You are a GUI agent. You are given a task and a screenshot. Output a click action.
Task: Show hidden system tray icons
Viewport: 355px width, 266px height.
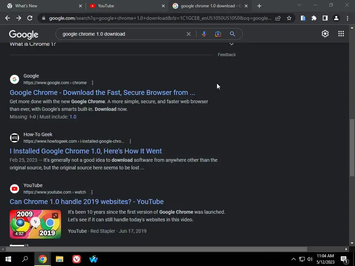pos(293,259)
